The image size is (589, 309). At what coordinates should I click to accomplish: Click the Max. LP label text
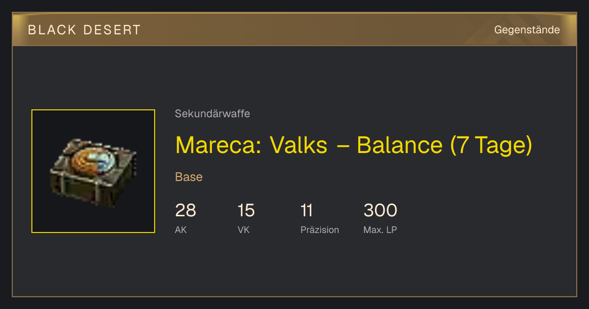point(380,230)
